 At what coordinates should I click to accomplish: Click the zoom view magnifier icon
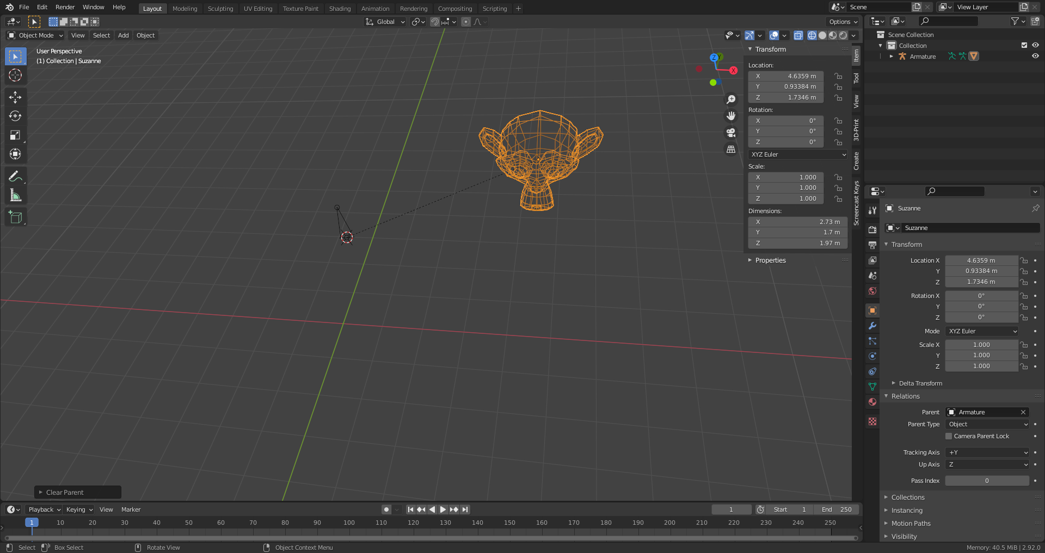pyautogui.click(x=731, y=100)
